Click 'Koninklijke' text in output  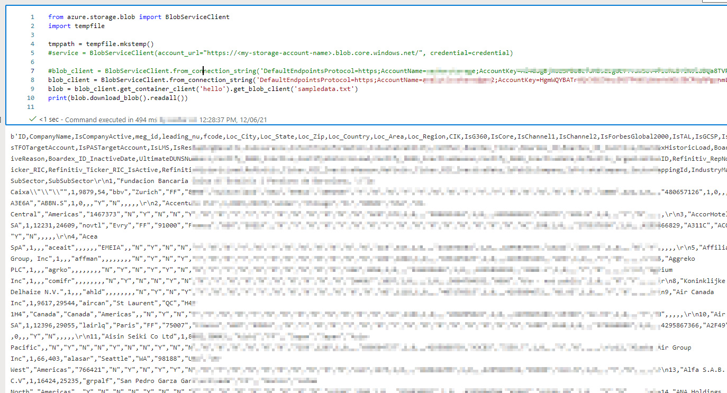pos(703,281)
